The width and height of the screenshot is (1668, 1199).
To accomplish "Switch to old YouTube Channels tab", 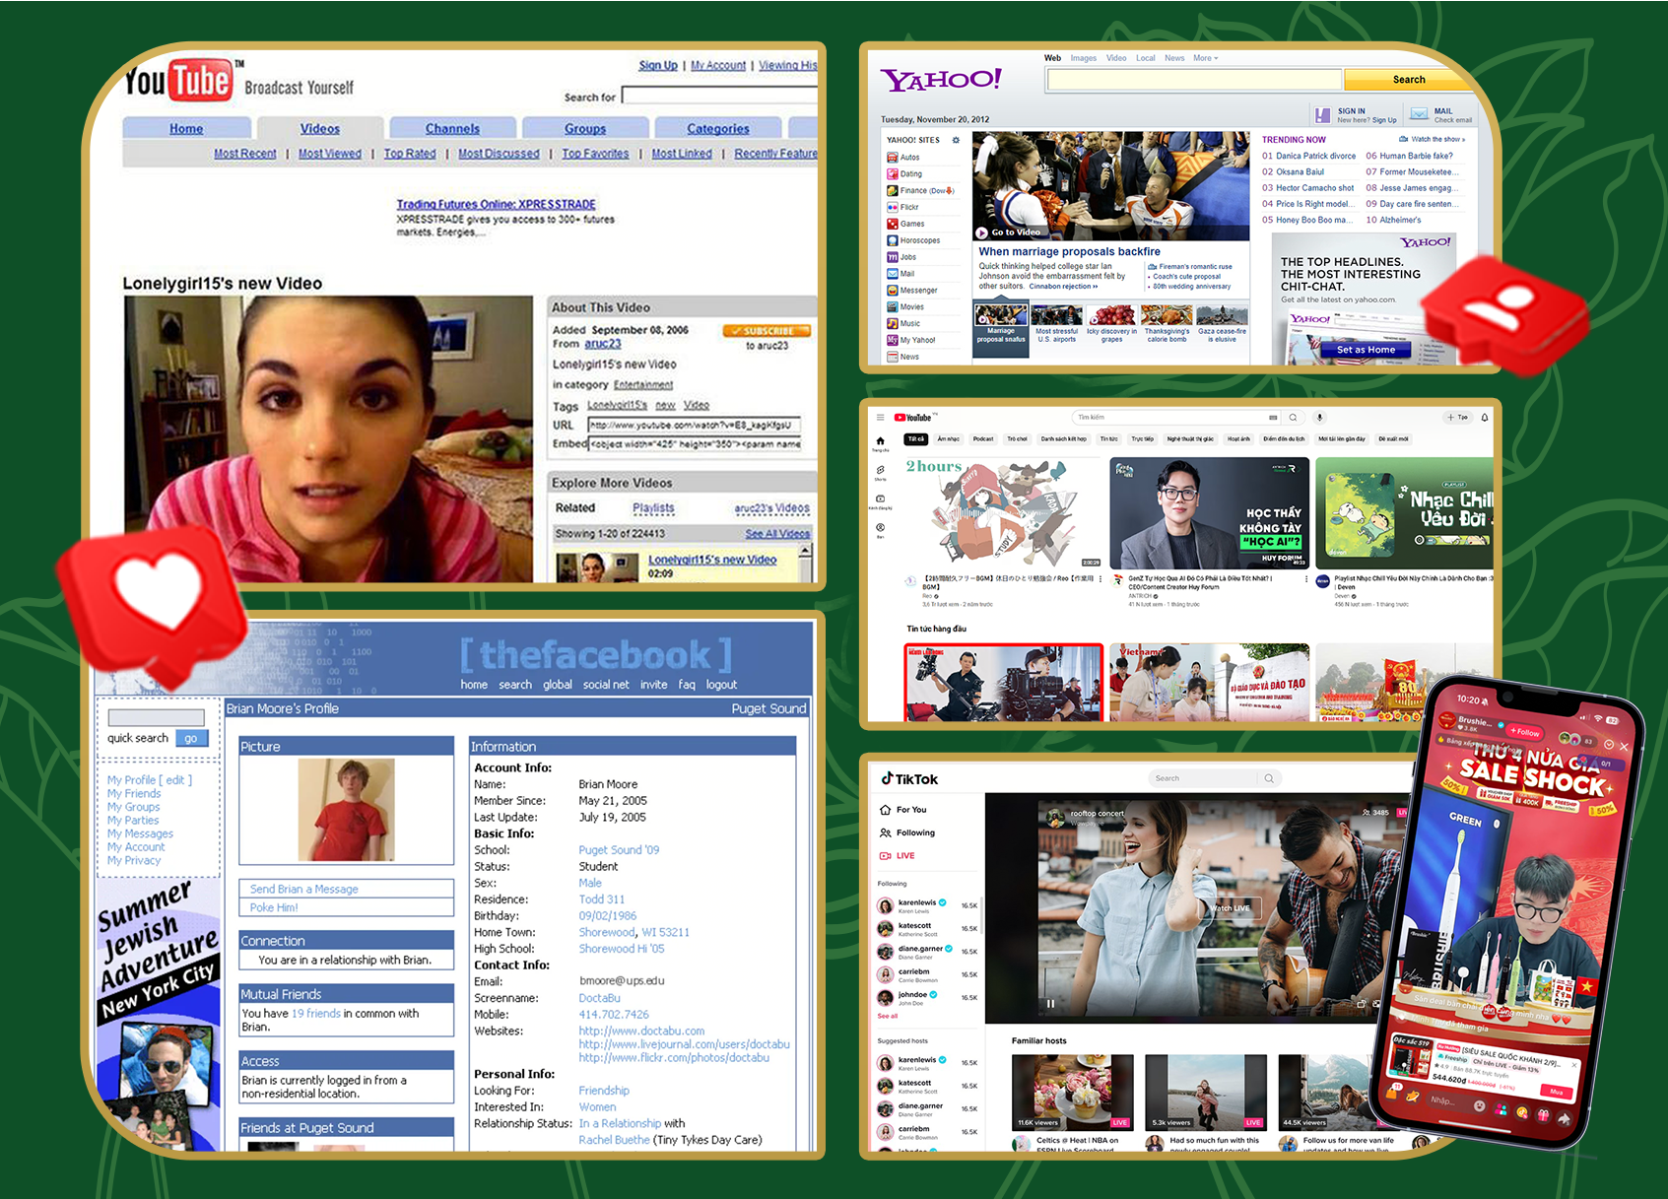I will coord(452,128).
